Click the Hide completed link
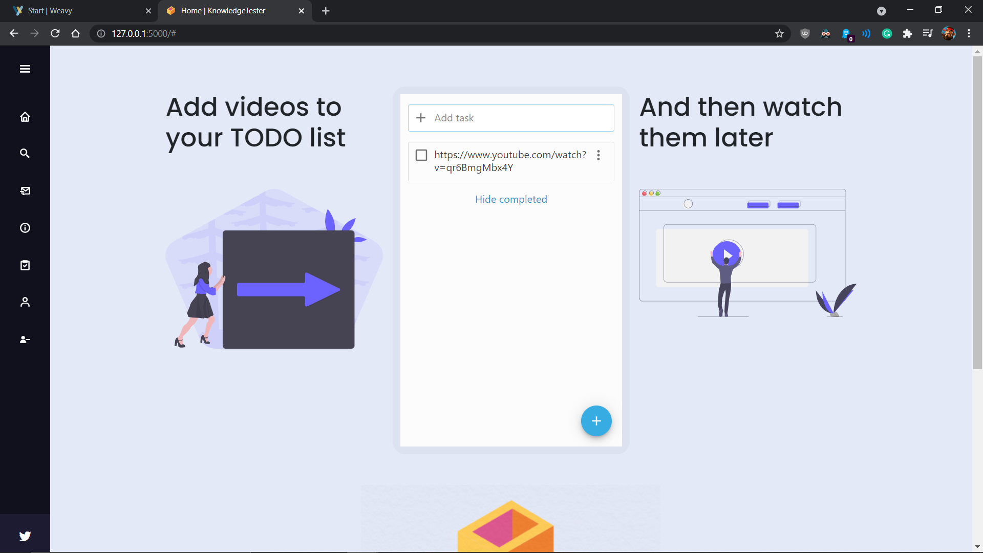This screenshot has width=983, height=553. point(510,199)
